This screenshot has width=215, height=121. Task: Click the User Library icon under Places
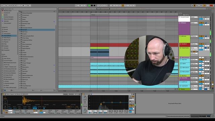(3, 58)
